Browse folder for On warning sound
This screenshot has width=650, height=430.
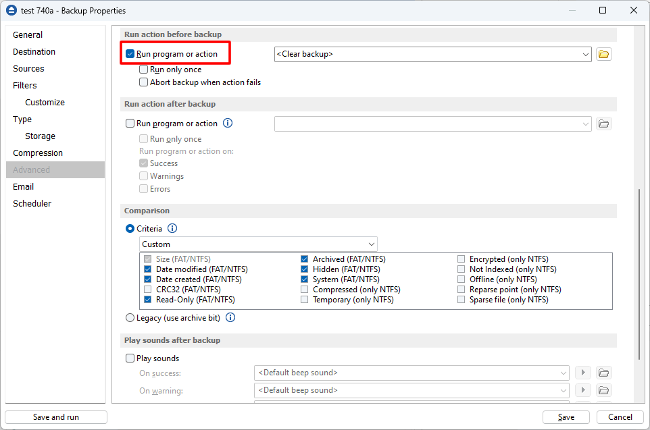point(604,390)
